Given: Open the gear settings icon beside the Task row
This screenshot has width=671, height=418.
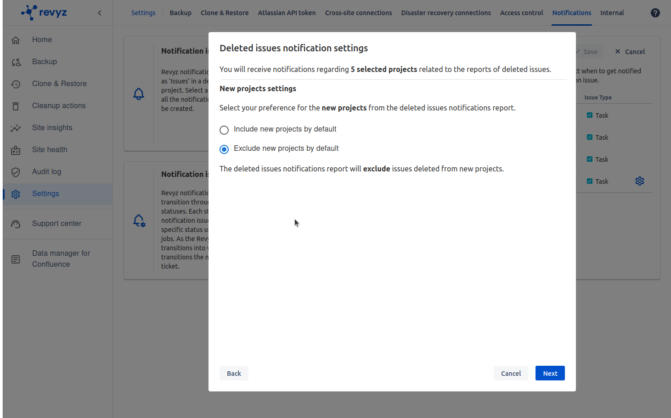Looking at the screenshot, I should [x=640, y=181].
